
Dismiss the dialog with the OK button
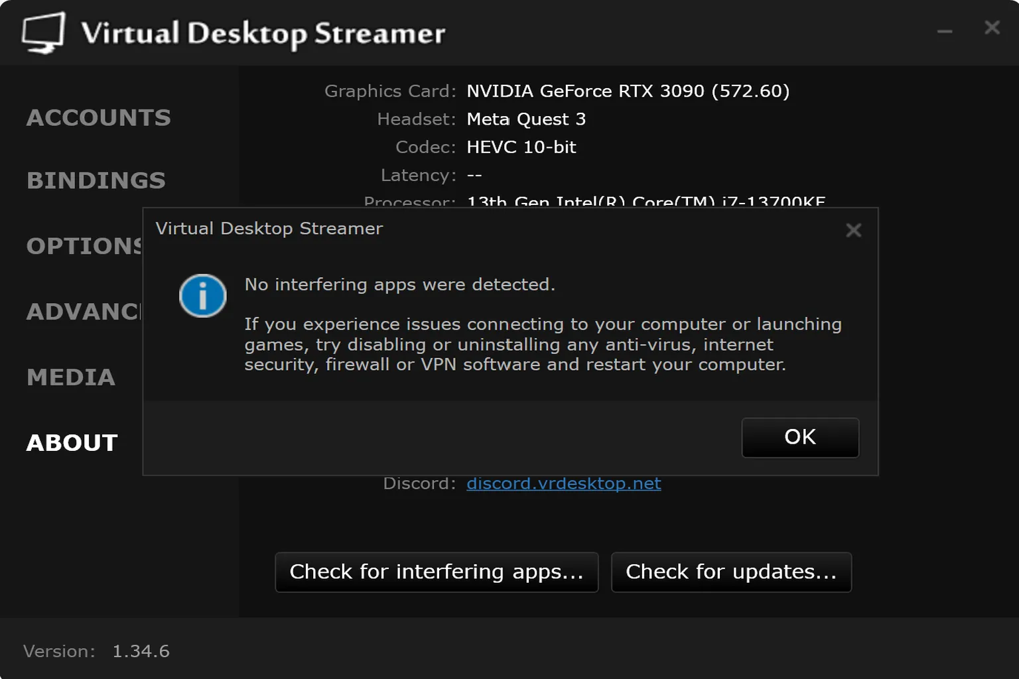click(x=799, y=437)
